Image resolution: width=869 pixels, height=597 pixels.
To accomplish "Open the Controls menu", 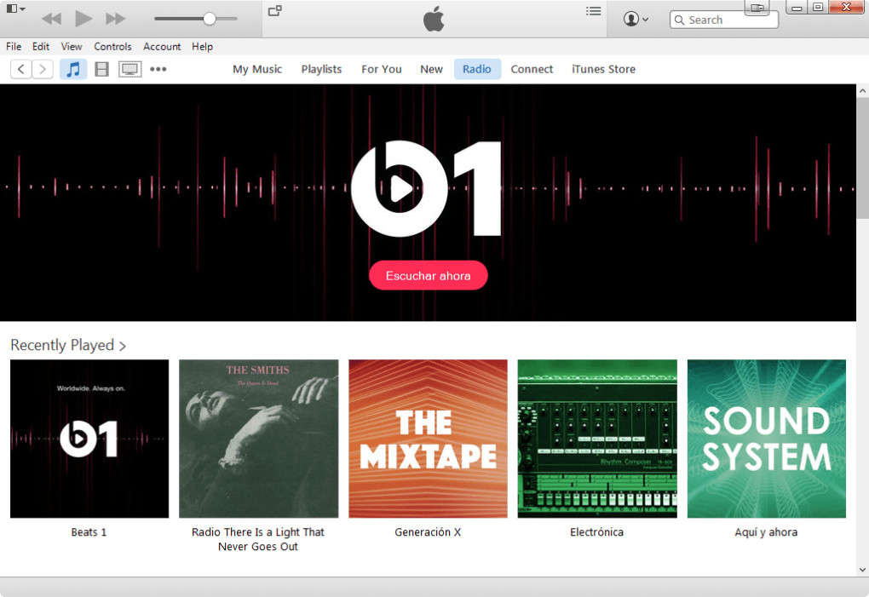I will click(x=112, y=47).
